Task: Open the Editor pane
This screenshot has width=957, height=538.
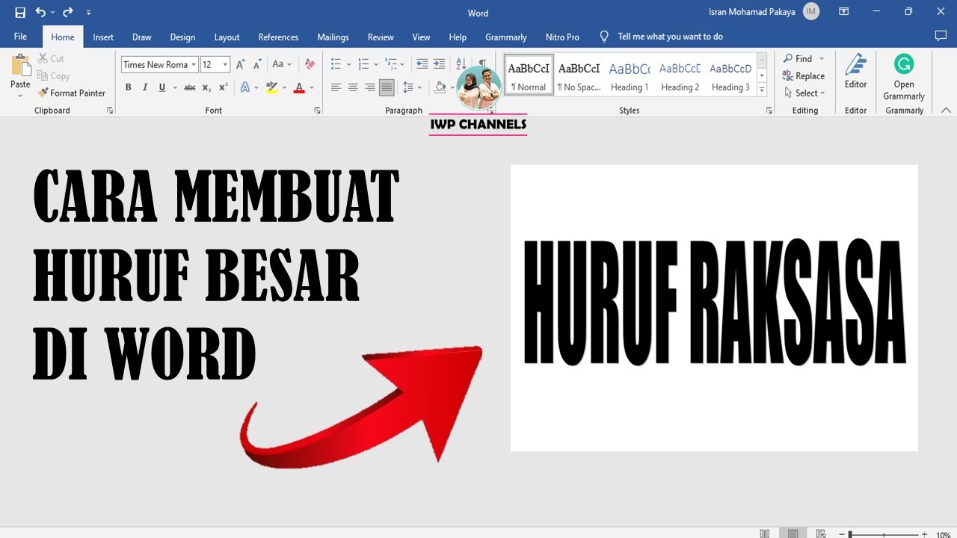Action: [855, 72]
